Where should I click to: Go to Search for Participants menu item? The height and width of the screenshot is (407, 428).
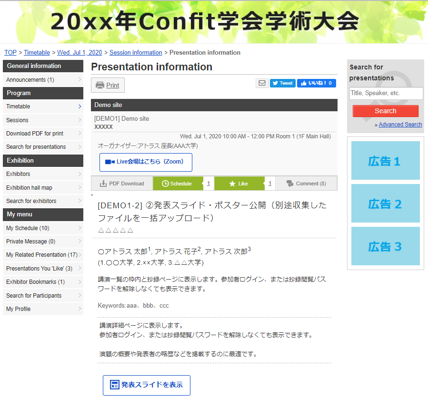43,296
